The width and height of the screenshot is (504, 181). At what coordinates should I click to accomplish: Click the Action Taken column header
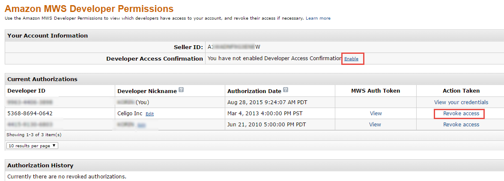click(x=461, y=91)
